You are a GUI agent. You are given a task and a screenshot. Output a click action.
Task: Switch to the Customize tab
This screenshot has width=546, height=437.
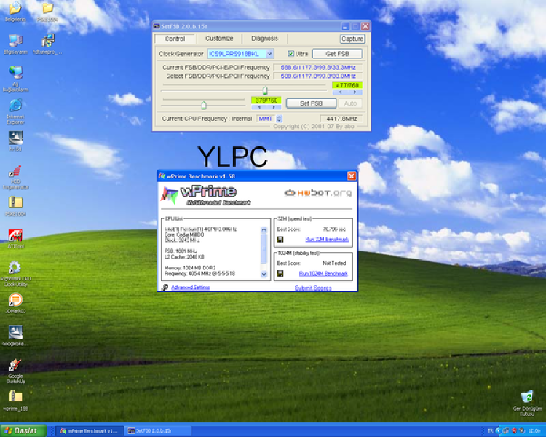pos(219,39)
